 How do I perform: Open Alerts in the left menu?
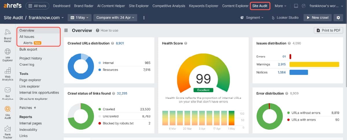pyautogui.click(x=28, y=43)
